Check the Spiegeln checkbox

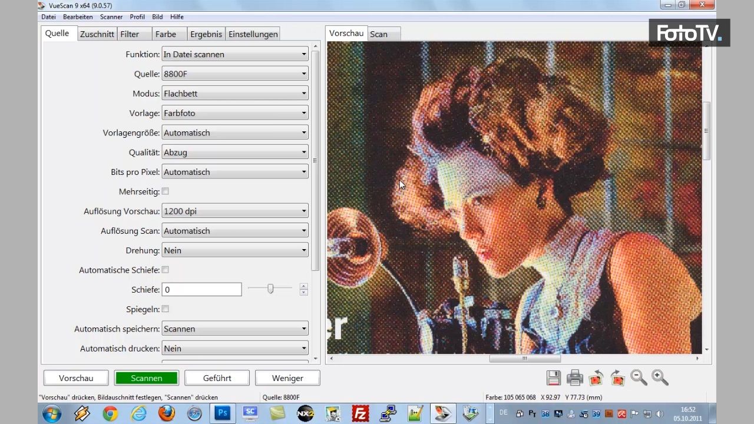tap(165, 309)
